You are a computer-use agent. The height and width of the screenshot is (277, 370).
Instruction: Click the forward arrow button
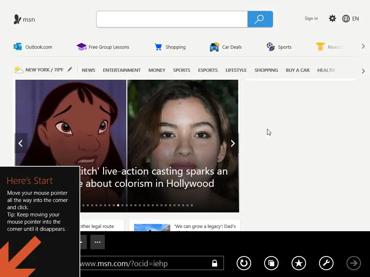(x=353, y=263)
